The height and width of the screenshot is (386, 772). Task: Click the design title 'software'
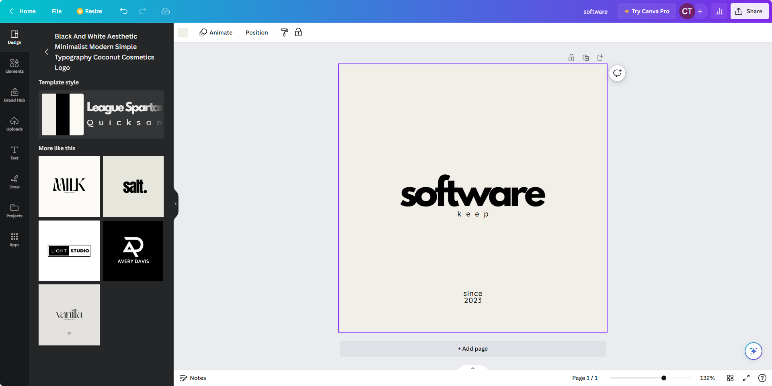(x=595, y=12)
